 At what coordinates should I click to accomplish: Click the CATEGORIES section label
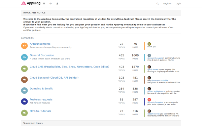[27, 38]
